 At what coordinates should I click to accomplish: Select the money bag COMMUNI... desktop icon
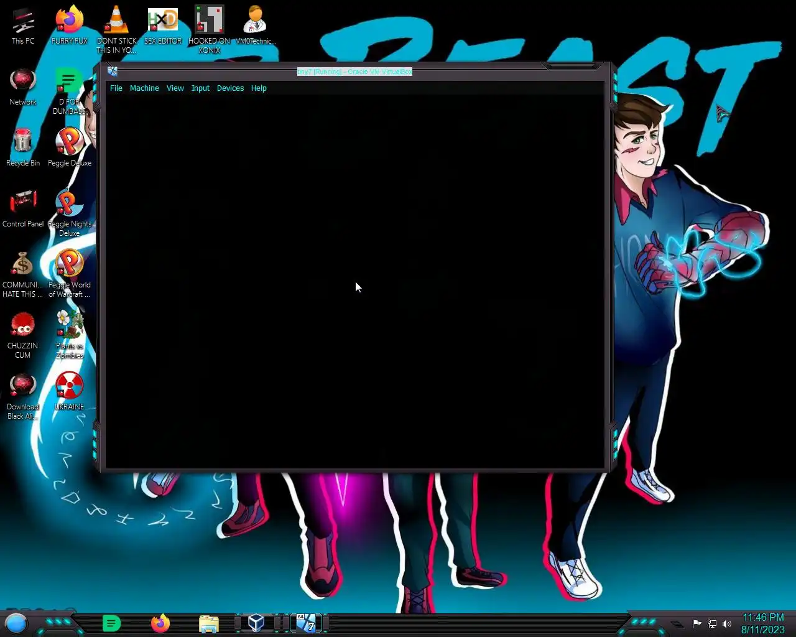coord(23,274)
